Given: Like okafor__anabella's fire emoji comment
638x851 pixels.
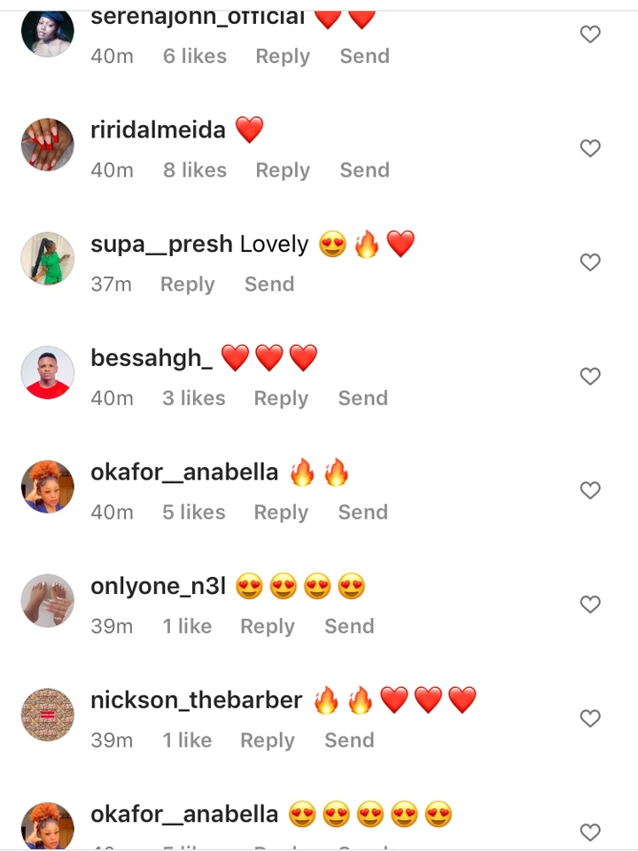Looking at the screenshot, I should 590,489.
